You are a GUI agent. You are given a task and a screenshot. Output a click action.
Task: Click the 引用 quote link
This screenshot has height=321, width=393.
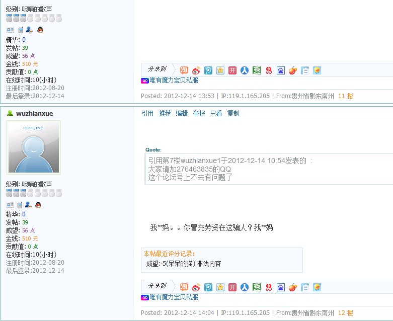click(x=147, y=113)
